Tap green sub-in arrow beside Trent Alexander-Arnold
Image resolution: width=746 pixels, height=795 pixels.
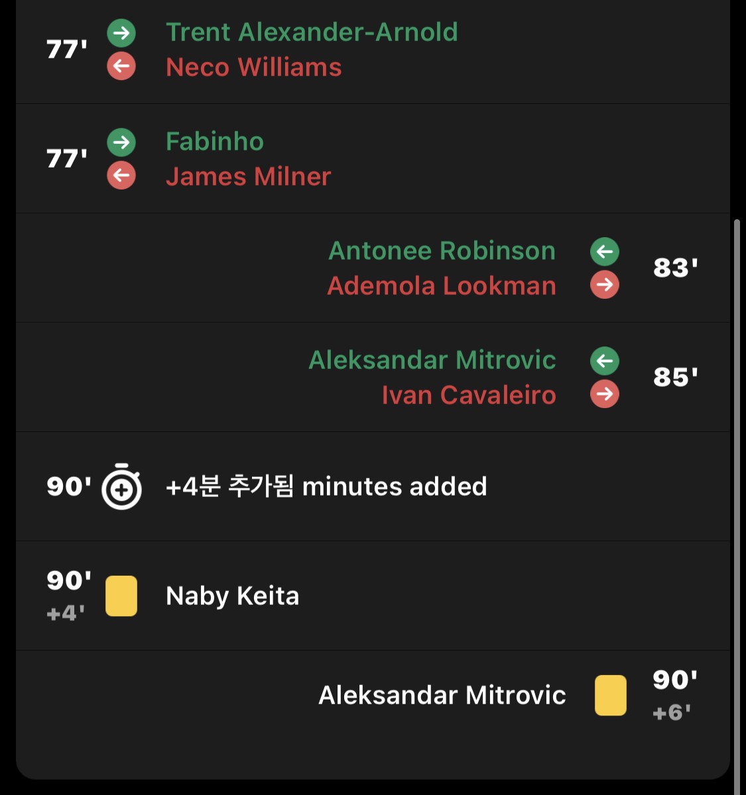(x=121, y=32)
